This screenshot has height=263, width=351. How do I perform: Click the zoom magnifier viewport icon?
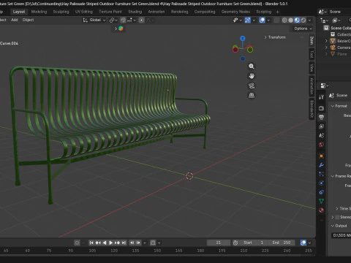click(x=252, y=66)
